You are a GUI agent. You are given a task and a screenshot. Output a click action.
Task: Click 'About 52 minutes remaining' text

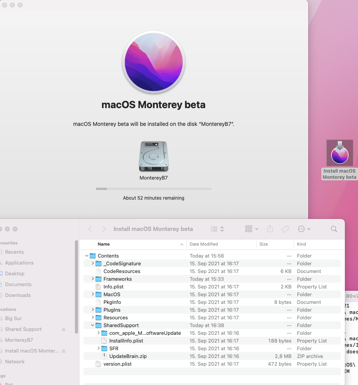153,198
